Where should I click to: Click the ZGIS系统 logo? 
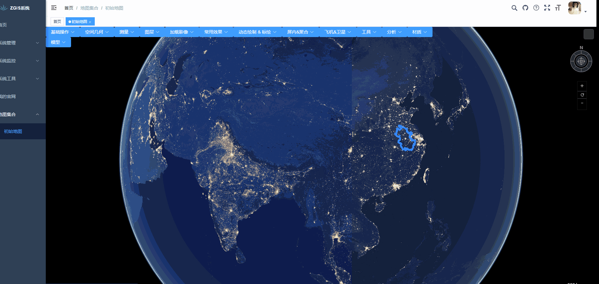pos(15,8)
